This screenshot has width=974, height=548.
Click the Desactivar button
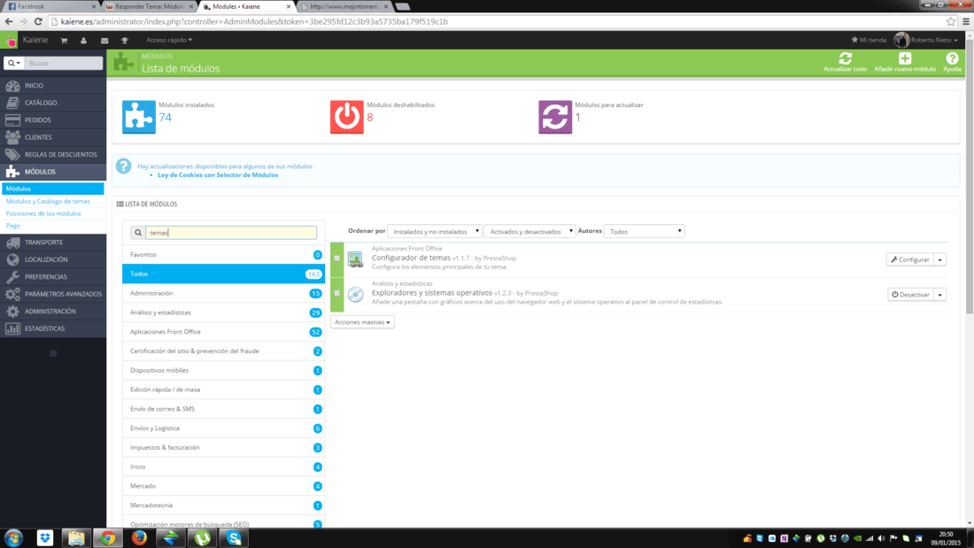click(x=910, y=295)
